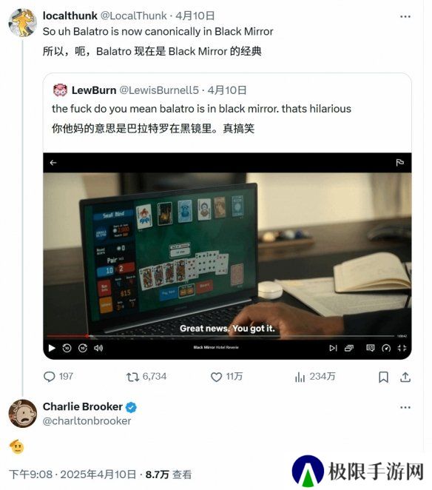Open the @LewisBurnell5 profile handle
This screenshot has height=490, width=432.
[159, 90]
